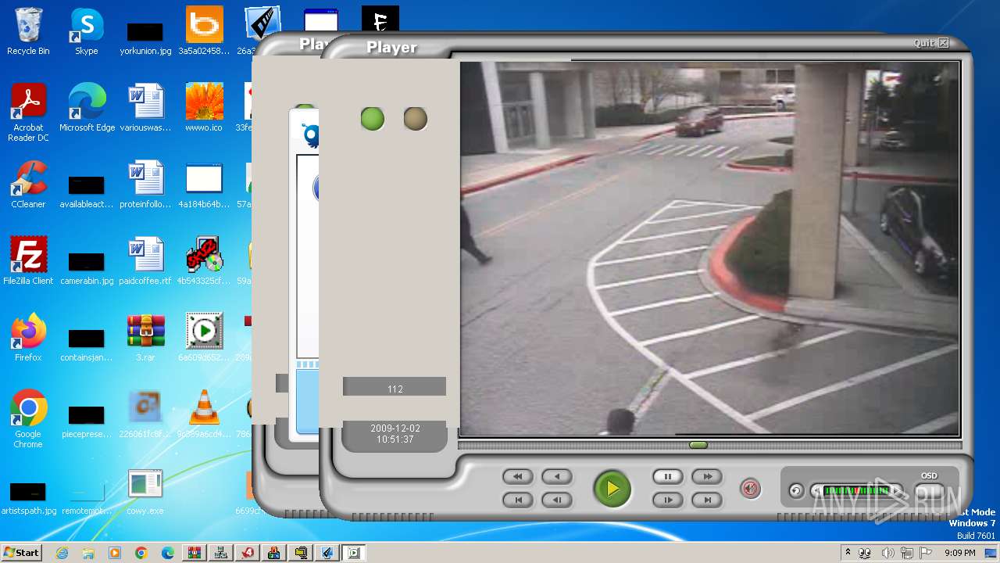Open the Windows Start menu
The width and height of the screenshot is (1000, 563).
[x=22, y=553]
